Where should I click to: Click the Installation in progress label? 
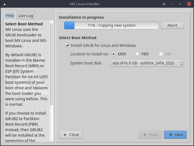81,17
